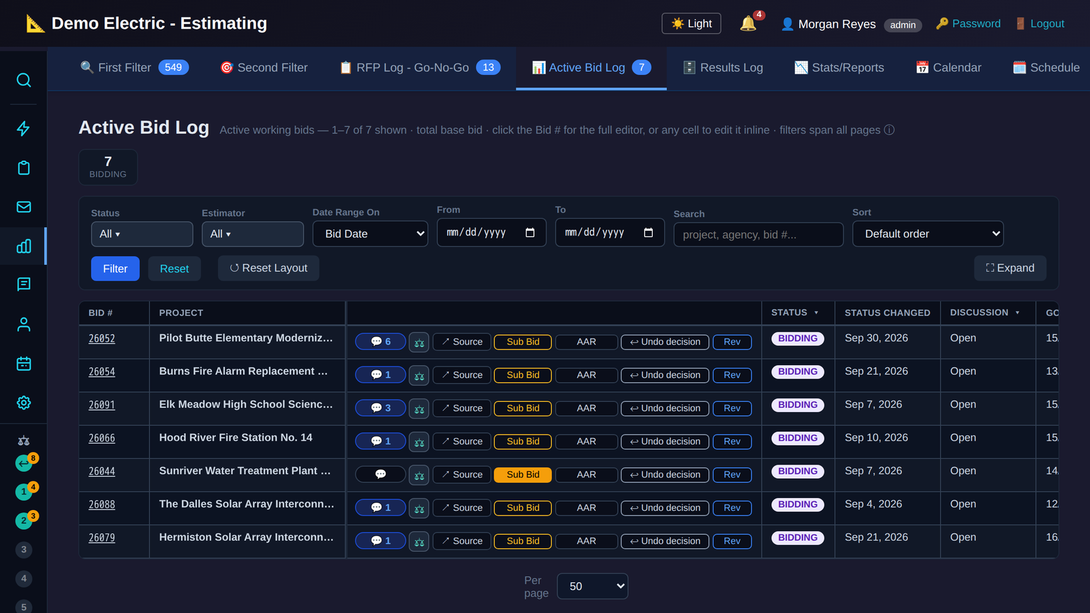Click the scales icon in the sidebar
The height and width of the screenshot is (613, 1090).
pos(23,441)
